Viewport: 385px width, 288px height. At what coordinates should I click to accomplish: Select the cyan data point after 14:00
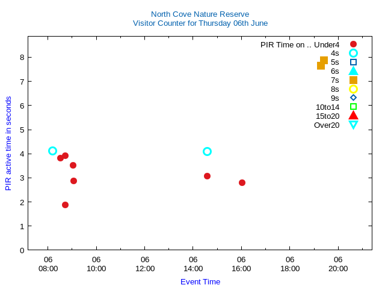coord(207,152)
